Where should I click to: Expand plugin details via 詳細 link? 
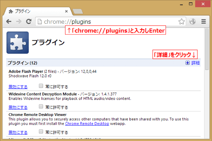coord(196,63)
